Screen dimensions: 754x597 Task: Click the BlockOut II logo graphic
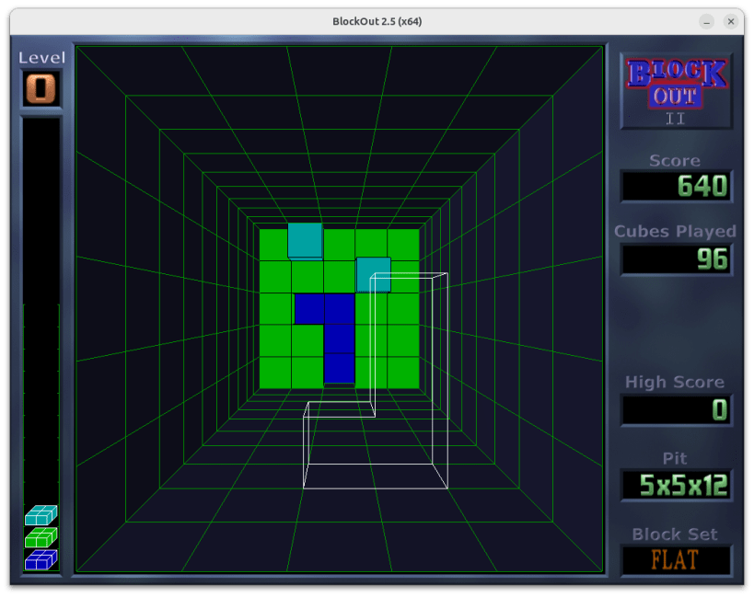tap(675, 90)
